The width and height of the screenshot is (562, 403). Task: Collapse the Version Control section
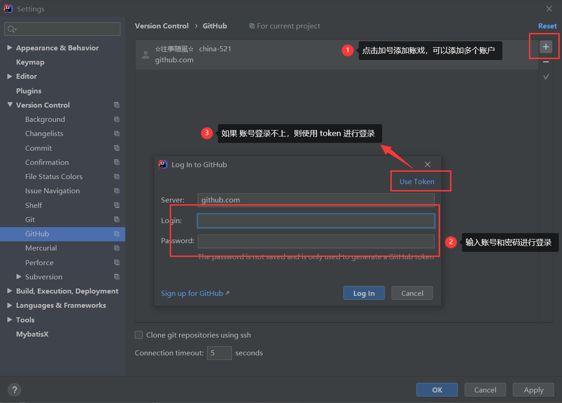[x=10, y=105]
